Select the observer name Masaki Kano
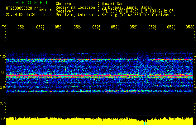The width and height of the screenshot is (196, 125). pos(113,3)
